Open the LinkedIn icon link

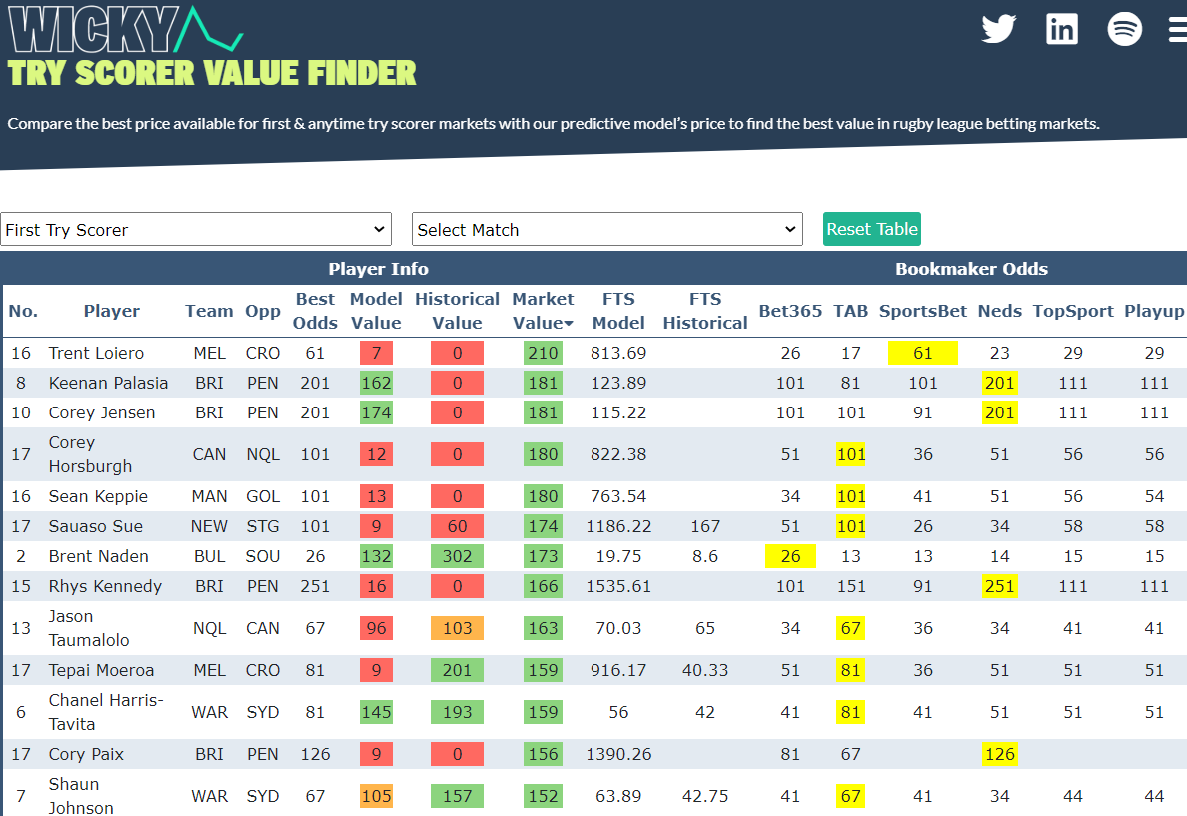click(x=1061, y=29)
